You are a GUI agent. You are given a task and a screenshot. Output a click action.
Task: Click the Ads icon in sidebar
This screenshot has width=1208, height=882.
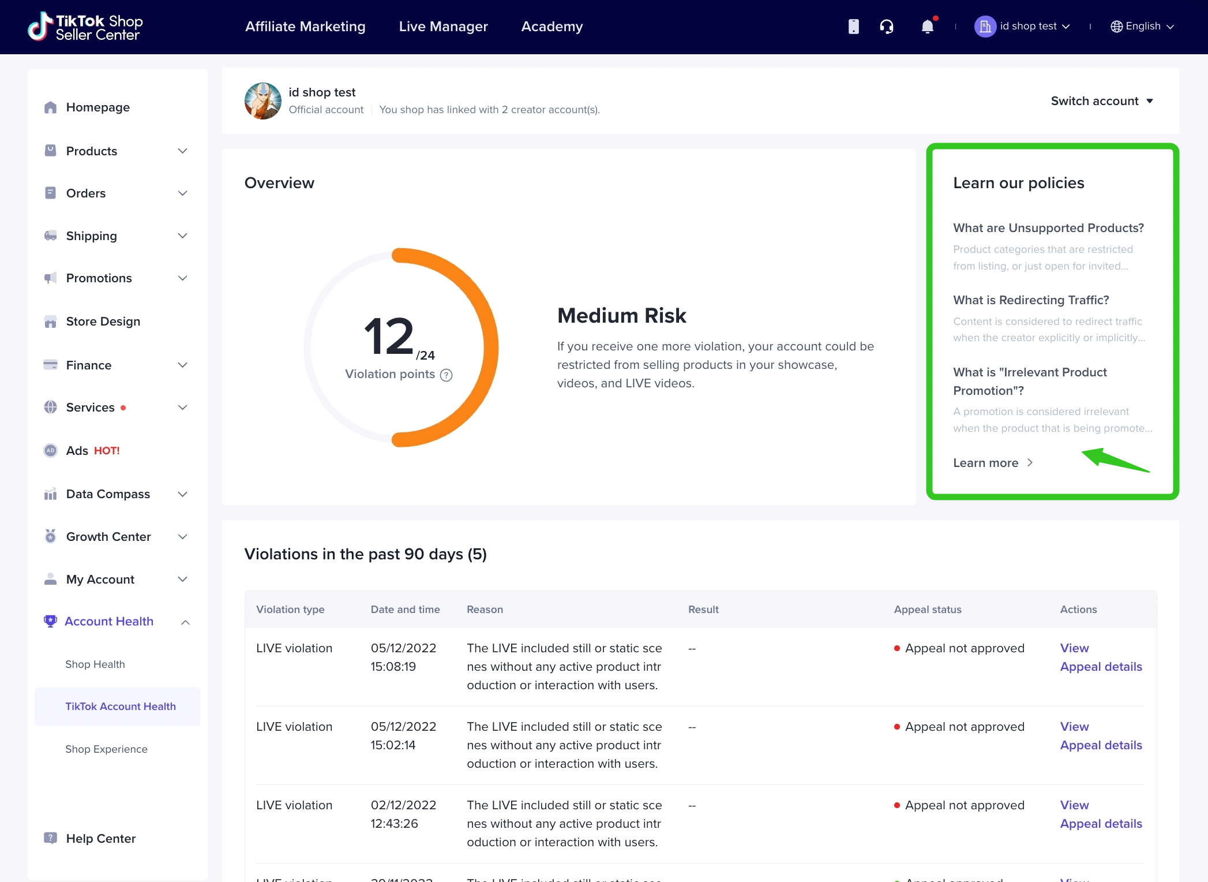tap(51, 450)
